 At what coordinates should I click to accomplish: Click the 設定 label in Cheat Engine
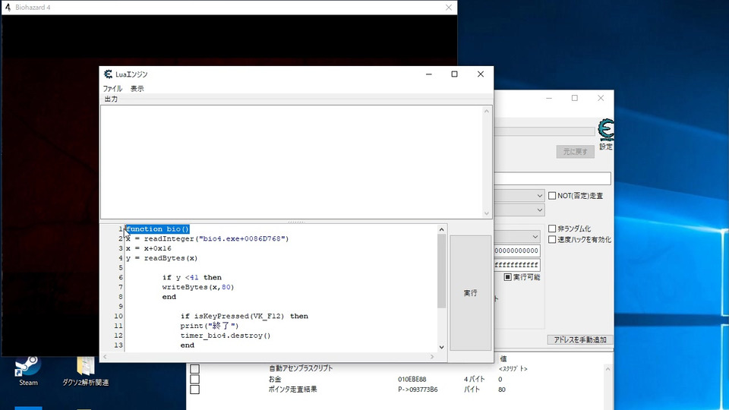(x=606, y=147)
